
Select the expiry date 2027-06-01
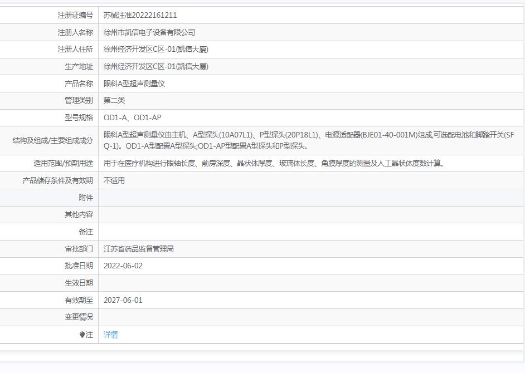click(123, 301)
